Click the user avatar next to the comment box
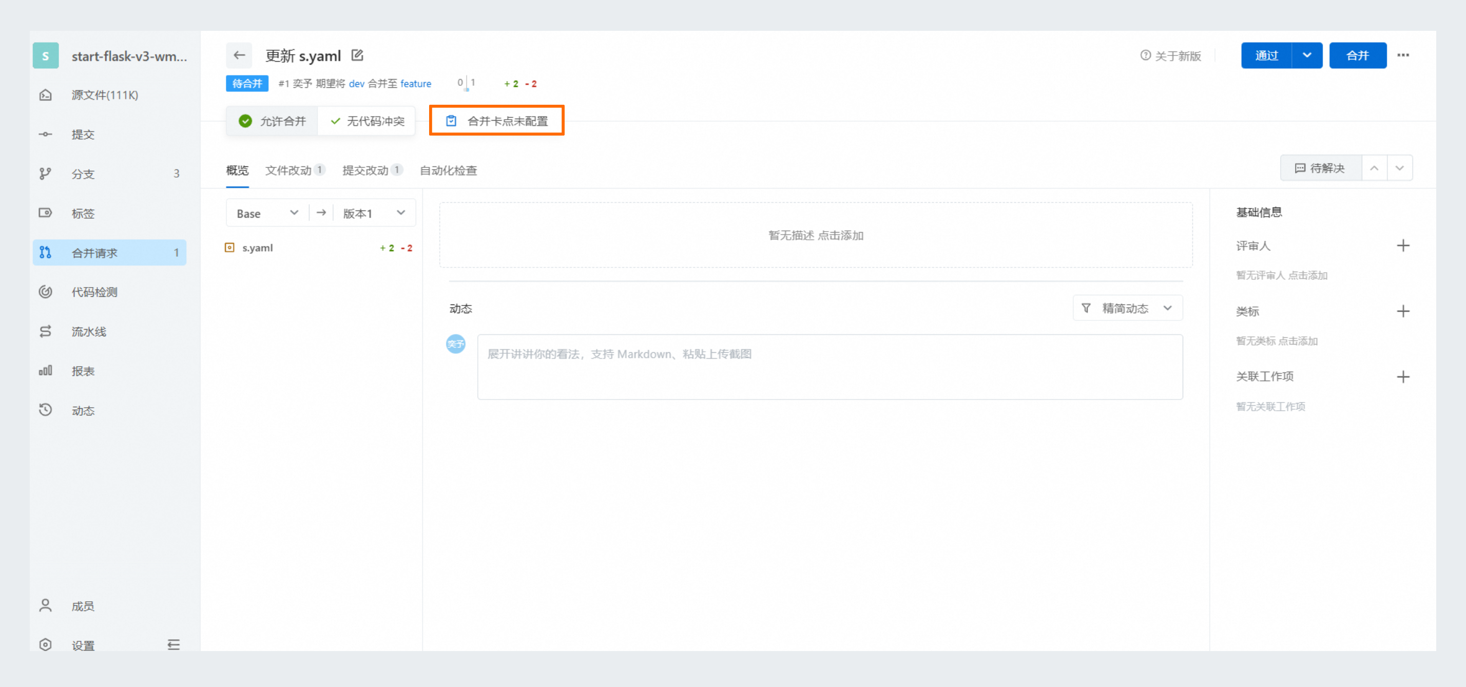Viewport: 1466px width, 687px height. pyautogui.click(x=455, y=344)
